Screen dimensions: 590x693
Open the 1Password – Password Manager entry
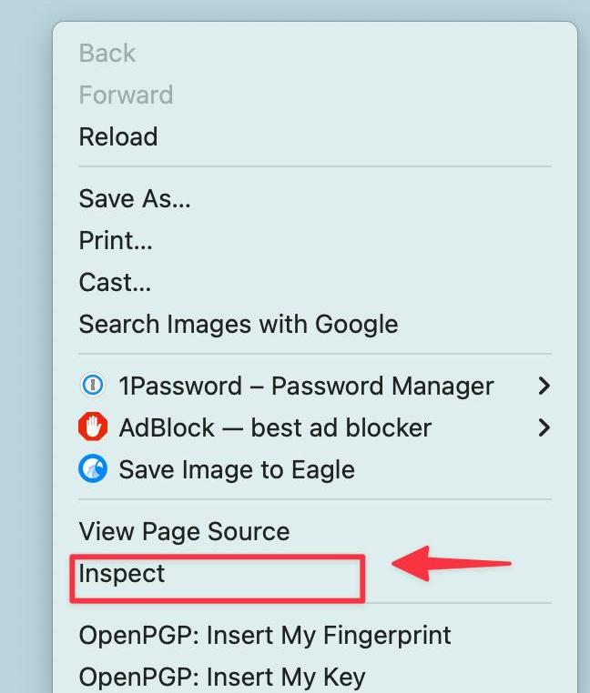(306, 386)
